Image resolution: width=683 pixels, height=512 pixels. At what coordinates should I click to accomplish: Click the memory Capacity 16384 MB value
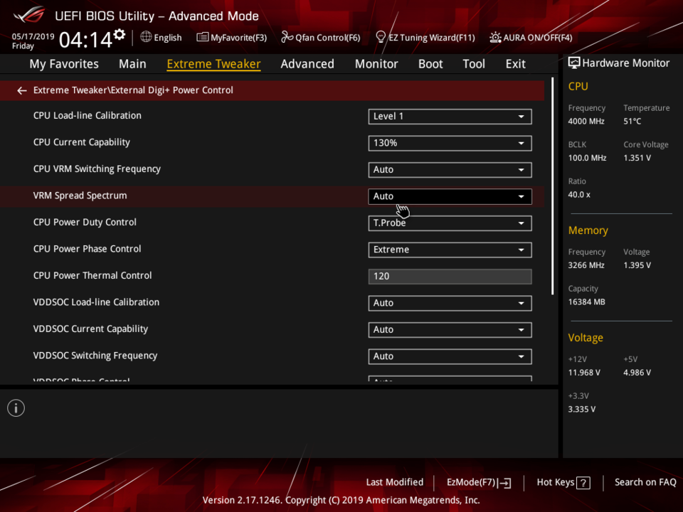click(586, 302)
